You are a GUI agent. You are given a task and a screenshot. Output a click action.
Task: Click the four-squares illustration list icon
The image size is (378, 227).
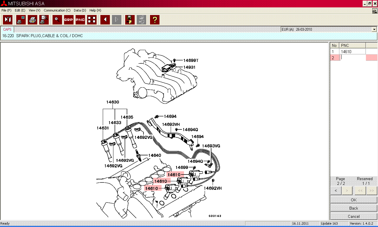(92, 20)
